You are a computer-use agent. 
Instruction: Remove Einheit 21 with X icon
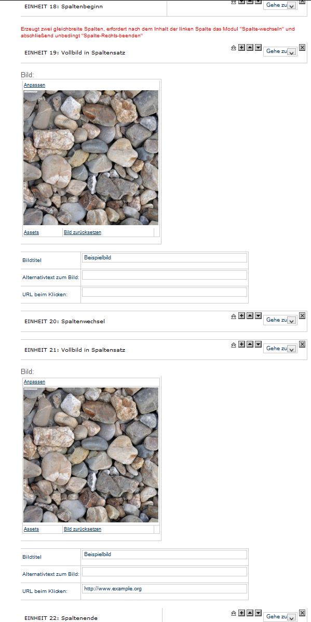click(x=302, y=344)
